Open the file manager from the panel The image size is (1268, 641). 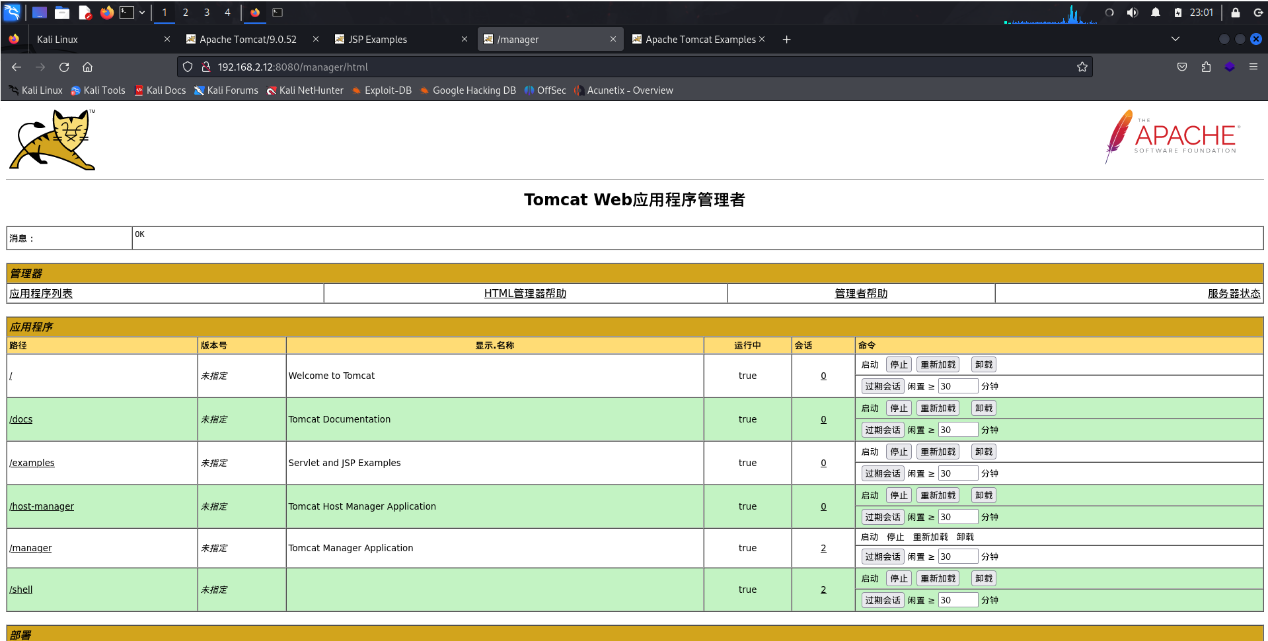62,13
